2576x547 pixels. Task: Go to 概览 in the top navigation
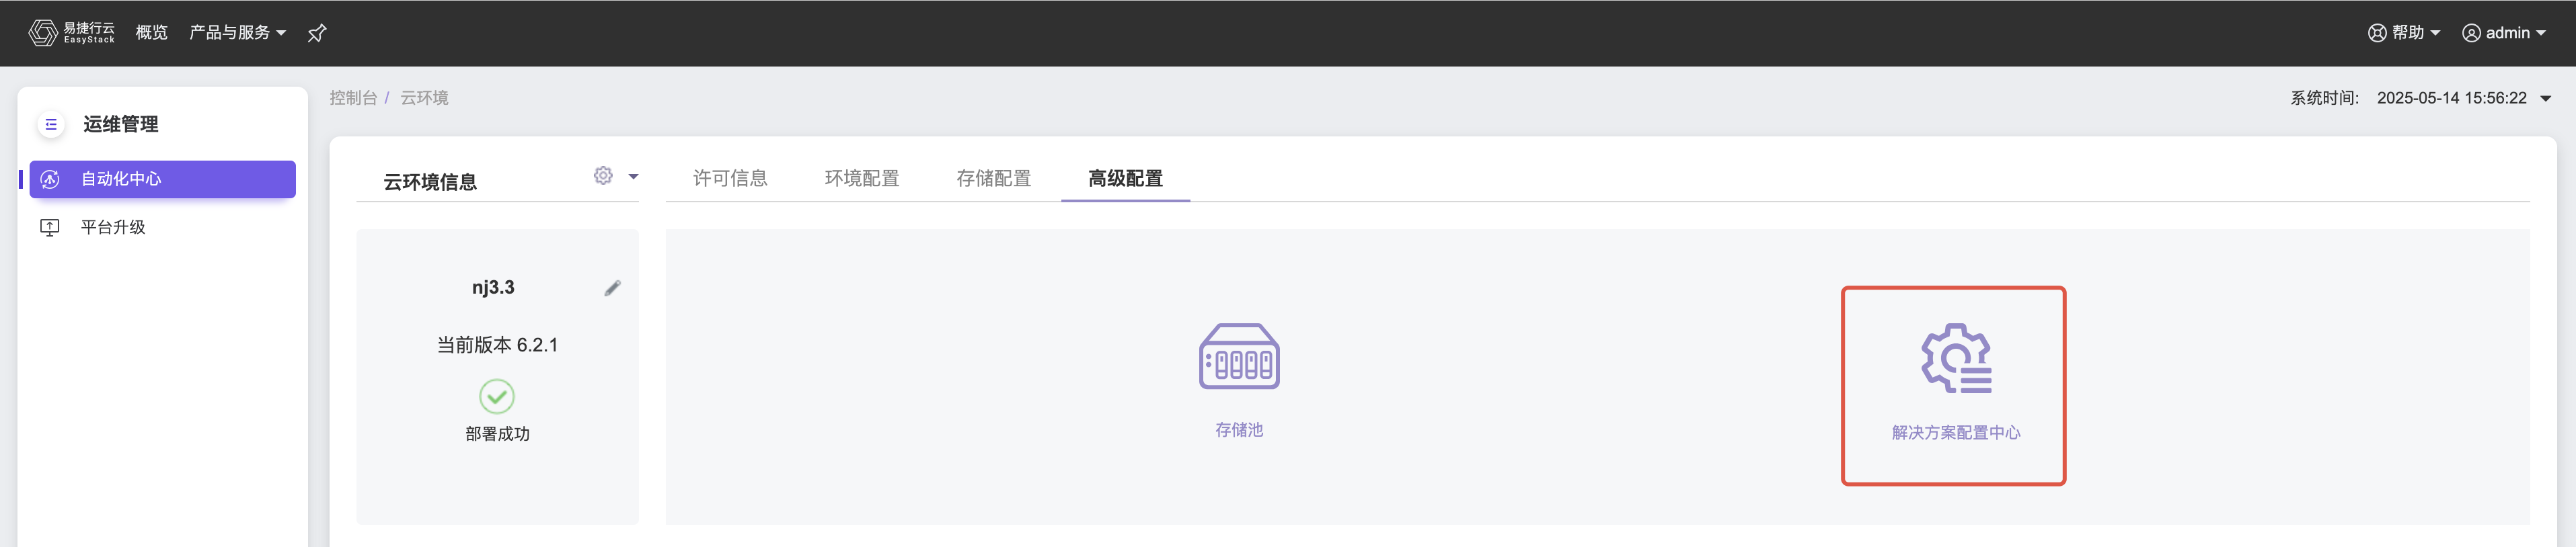(151, 33)
